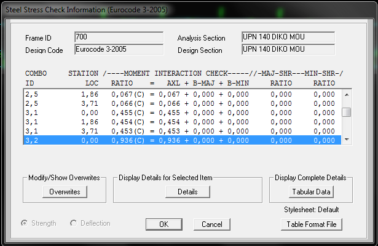Select combo 2,5 row at station 3,71
378x246 pixels.
[x=183, y=103]
